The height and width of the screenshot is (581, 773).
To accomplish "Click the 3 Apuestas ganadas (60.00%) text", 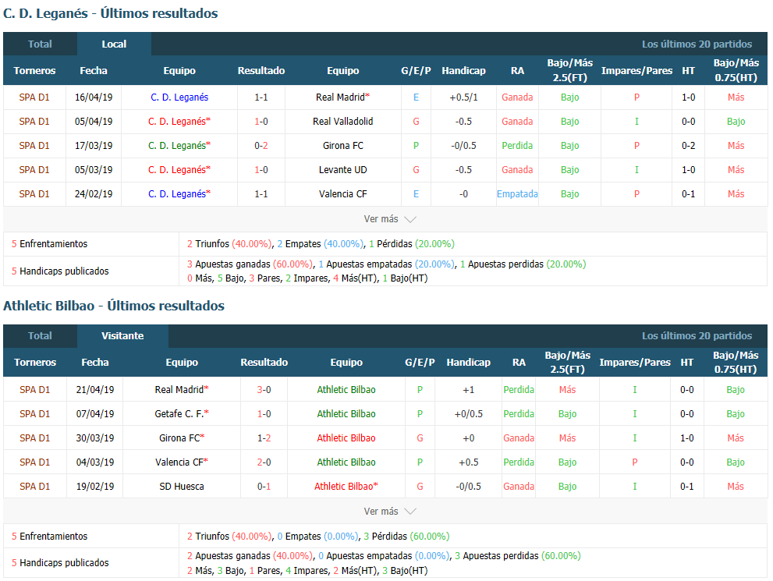I will tap(250, 264).
